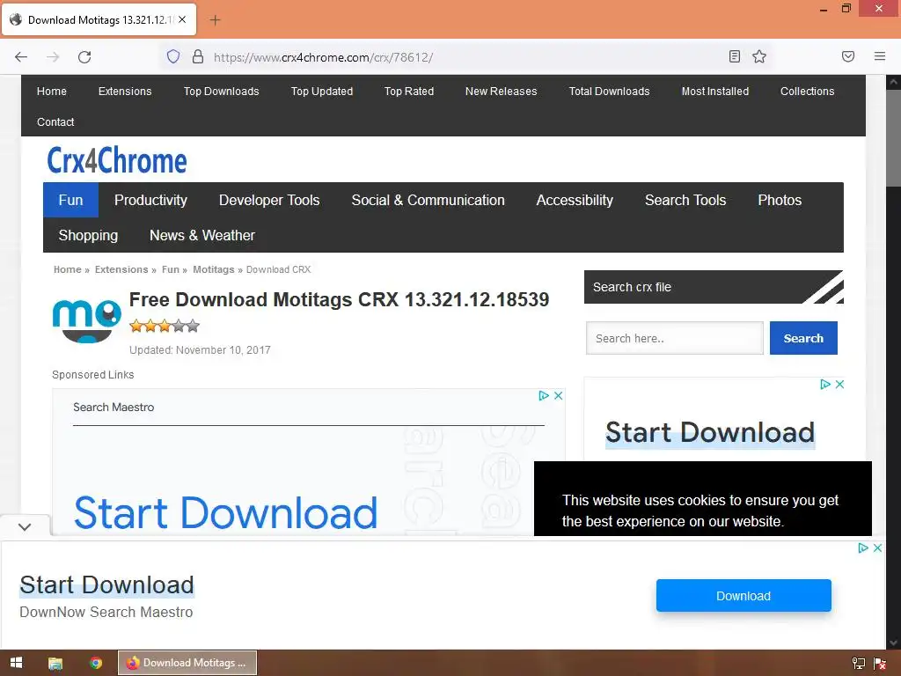
Task: Click the padlock site security icon
Action: 198,56
